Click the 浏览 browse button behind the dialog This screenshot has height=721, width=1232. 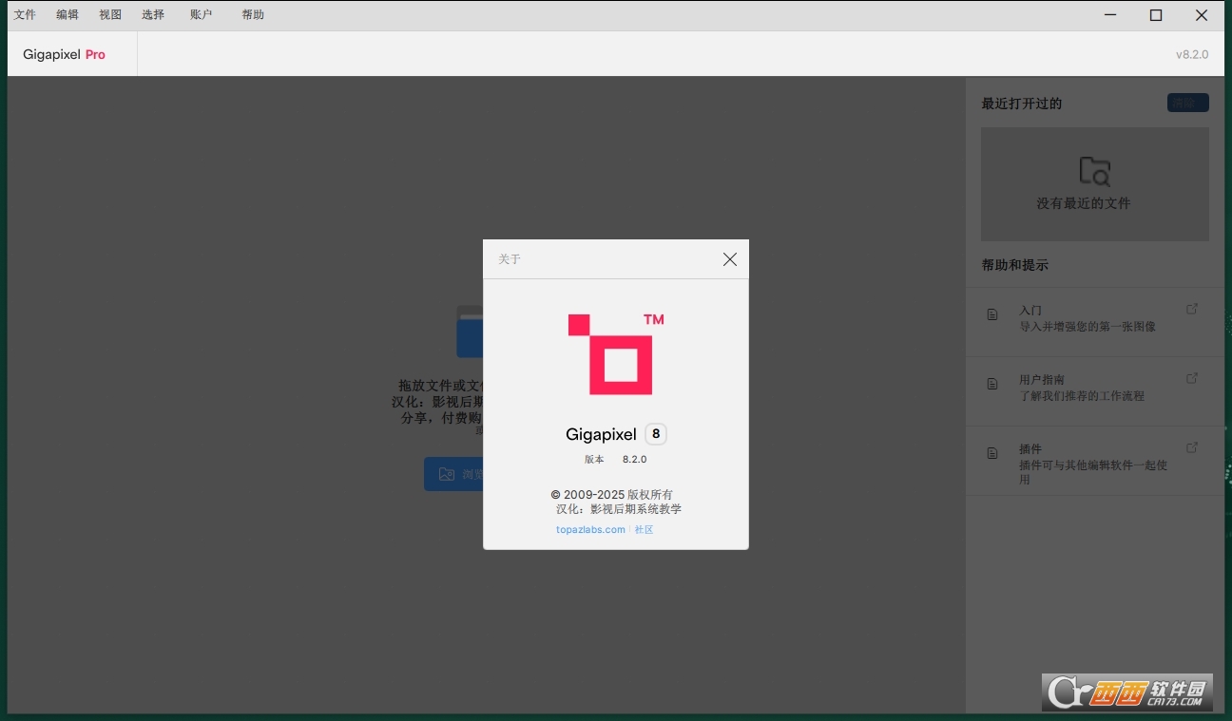point(453,474)
